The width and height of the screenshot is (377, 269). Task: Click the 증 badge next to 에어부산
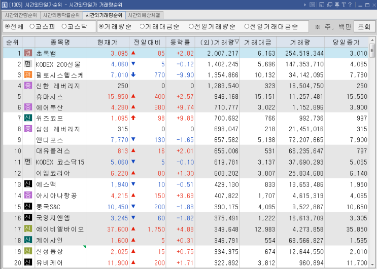[28, 107]
